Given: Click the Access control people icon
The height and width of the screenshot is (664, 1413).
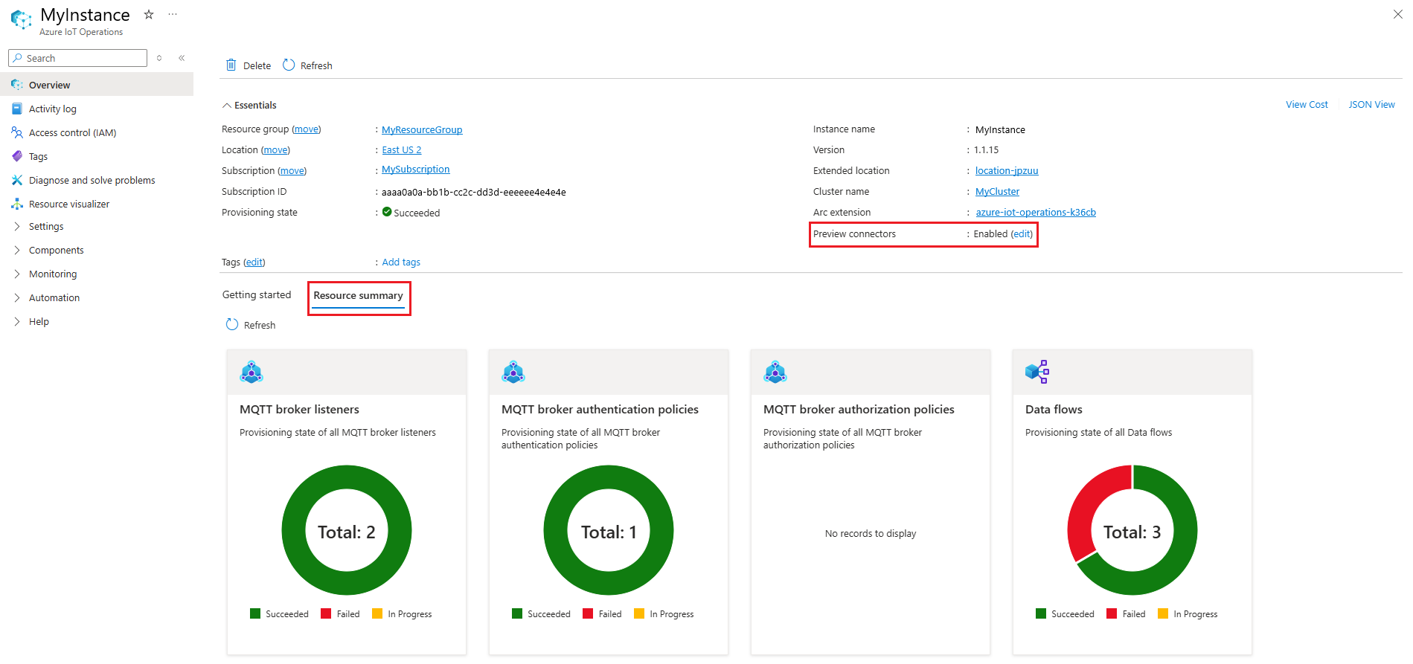Looking at the screenshot, I should pos(17,132).
